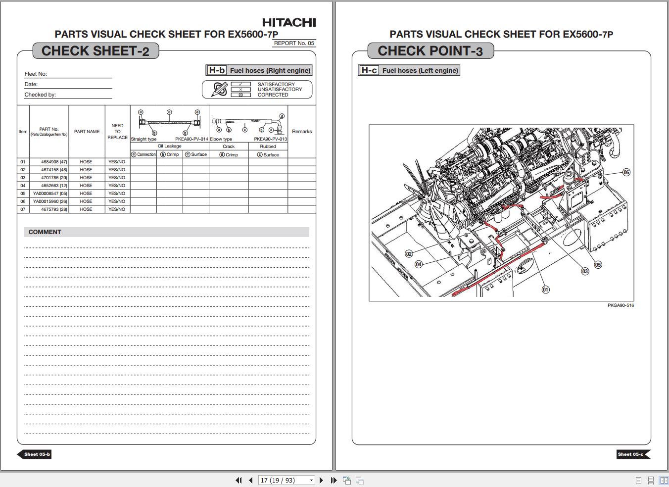This screenshot has width=669, height=487.
Task: Click the Fuel hoses (Right engine) label
Action: 270,70
